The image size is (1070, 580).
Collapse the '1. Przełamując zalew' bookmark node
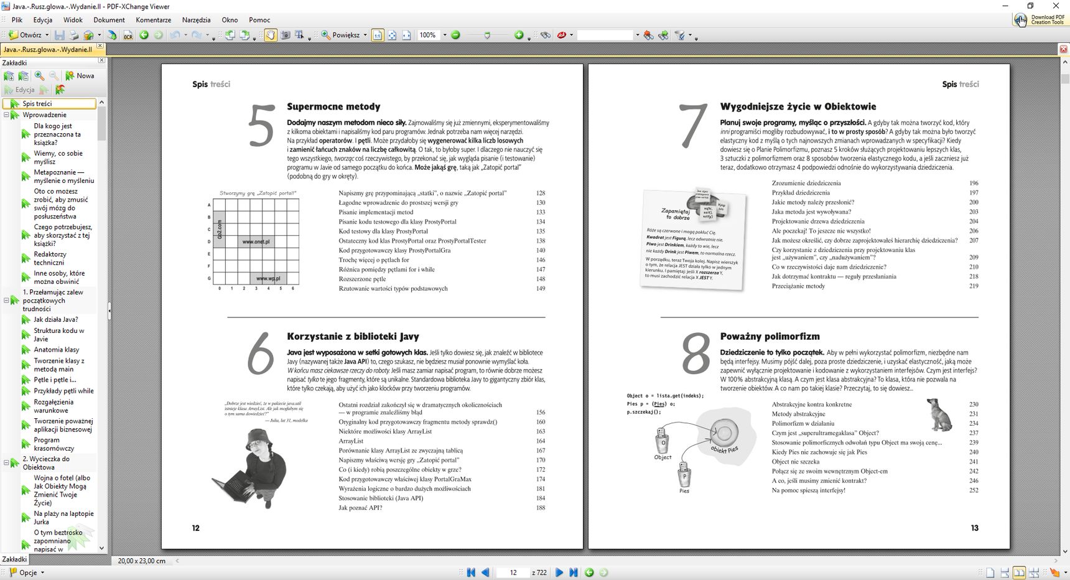[x=6, y=301]
